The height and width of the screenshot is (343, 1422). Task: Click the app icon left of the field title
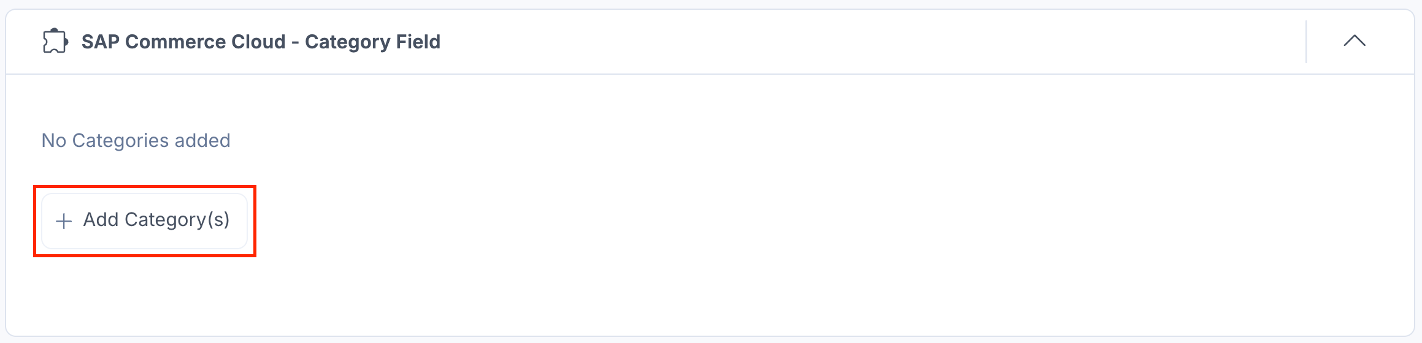click(x=55, y=41)
